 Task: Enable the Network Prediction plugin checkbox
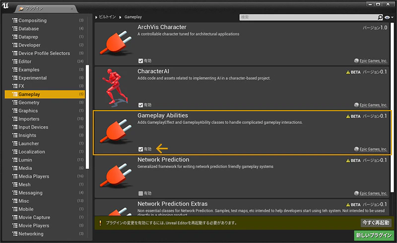pyautogui.click(x=140, y=193)
